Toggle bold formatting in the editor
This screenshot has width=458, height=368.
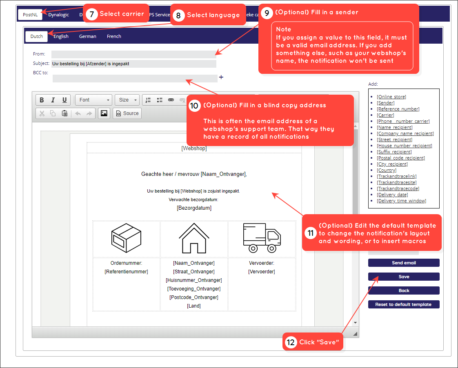42,100
